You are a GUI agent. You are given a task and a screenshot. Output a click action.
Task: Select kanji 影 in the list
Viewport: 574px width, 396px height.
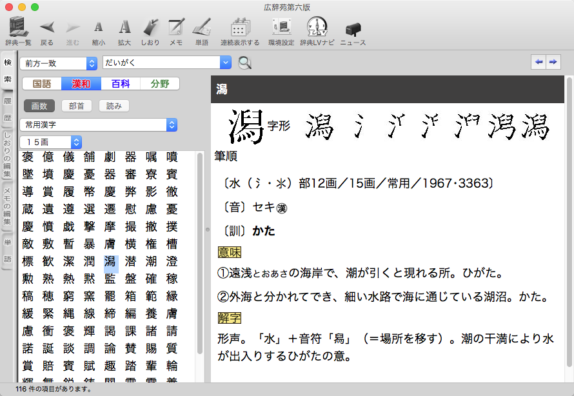click(151, 192)
